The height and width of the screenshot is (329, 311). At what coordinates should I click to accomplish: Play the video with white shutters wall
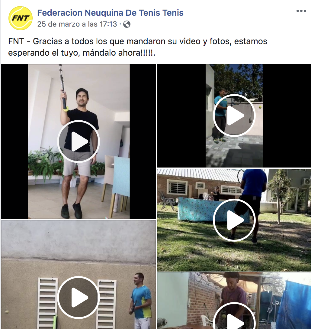[79, 298]
